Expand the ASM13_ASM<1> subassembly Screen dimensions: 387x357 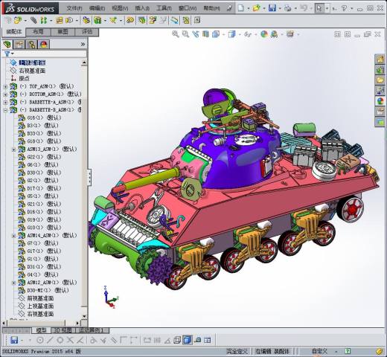(x=14, y=149)
